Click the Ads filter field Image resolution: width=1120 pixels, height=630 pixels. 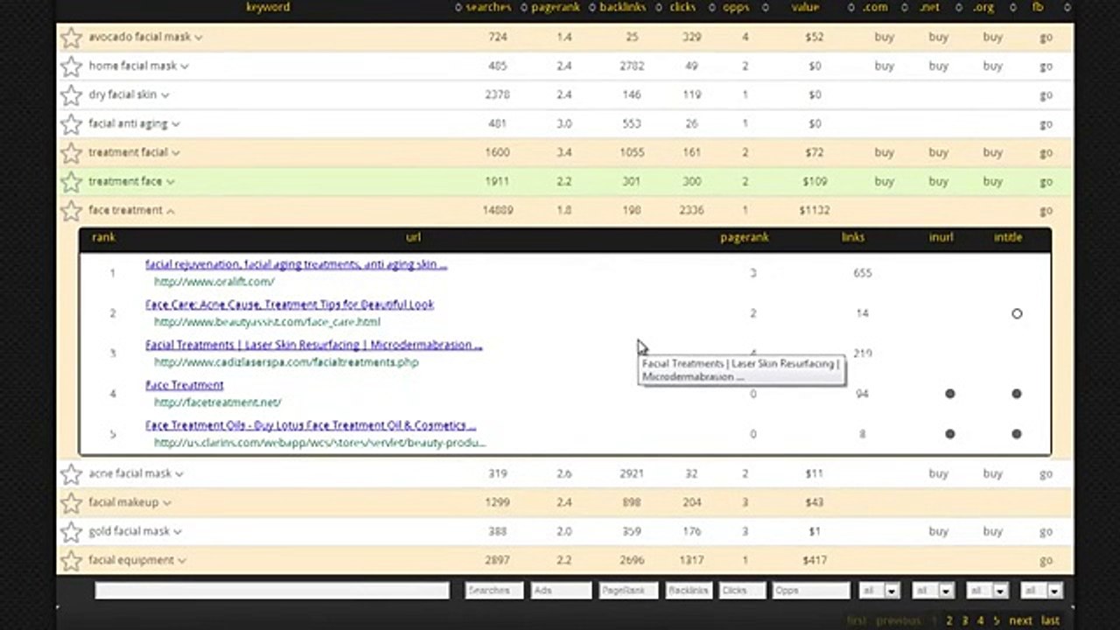tap(562, 591)
